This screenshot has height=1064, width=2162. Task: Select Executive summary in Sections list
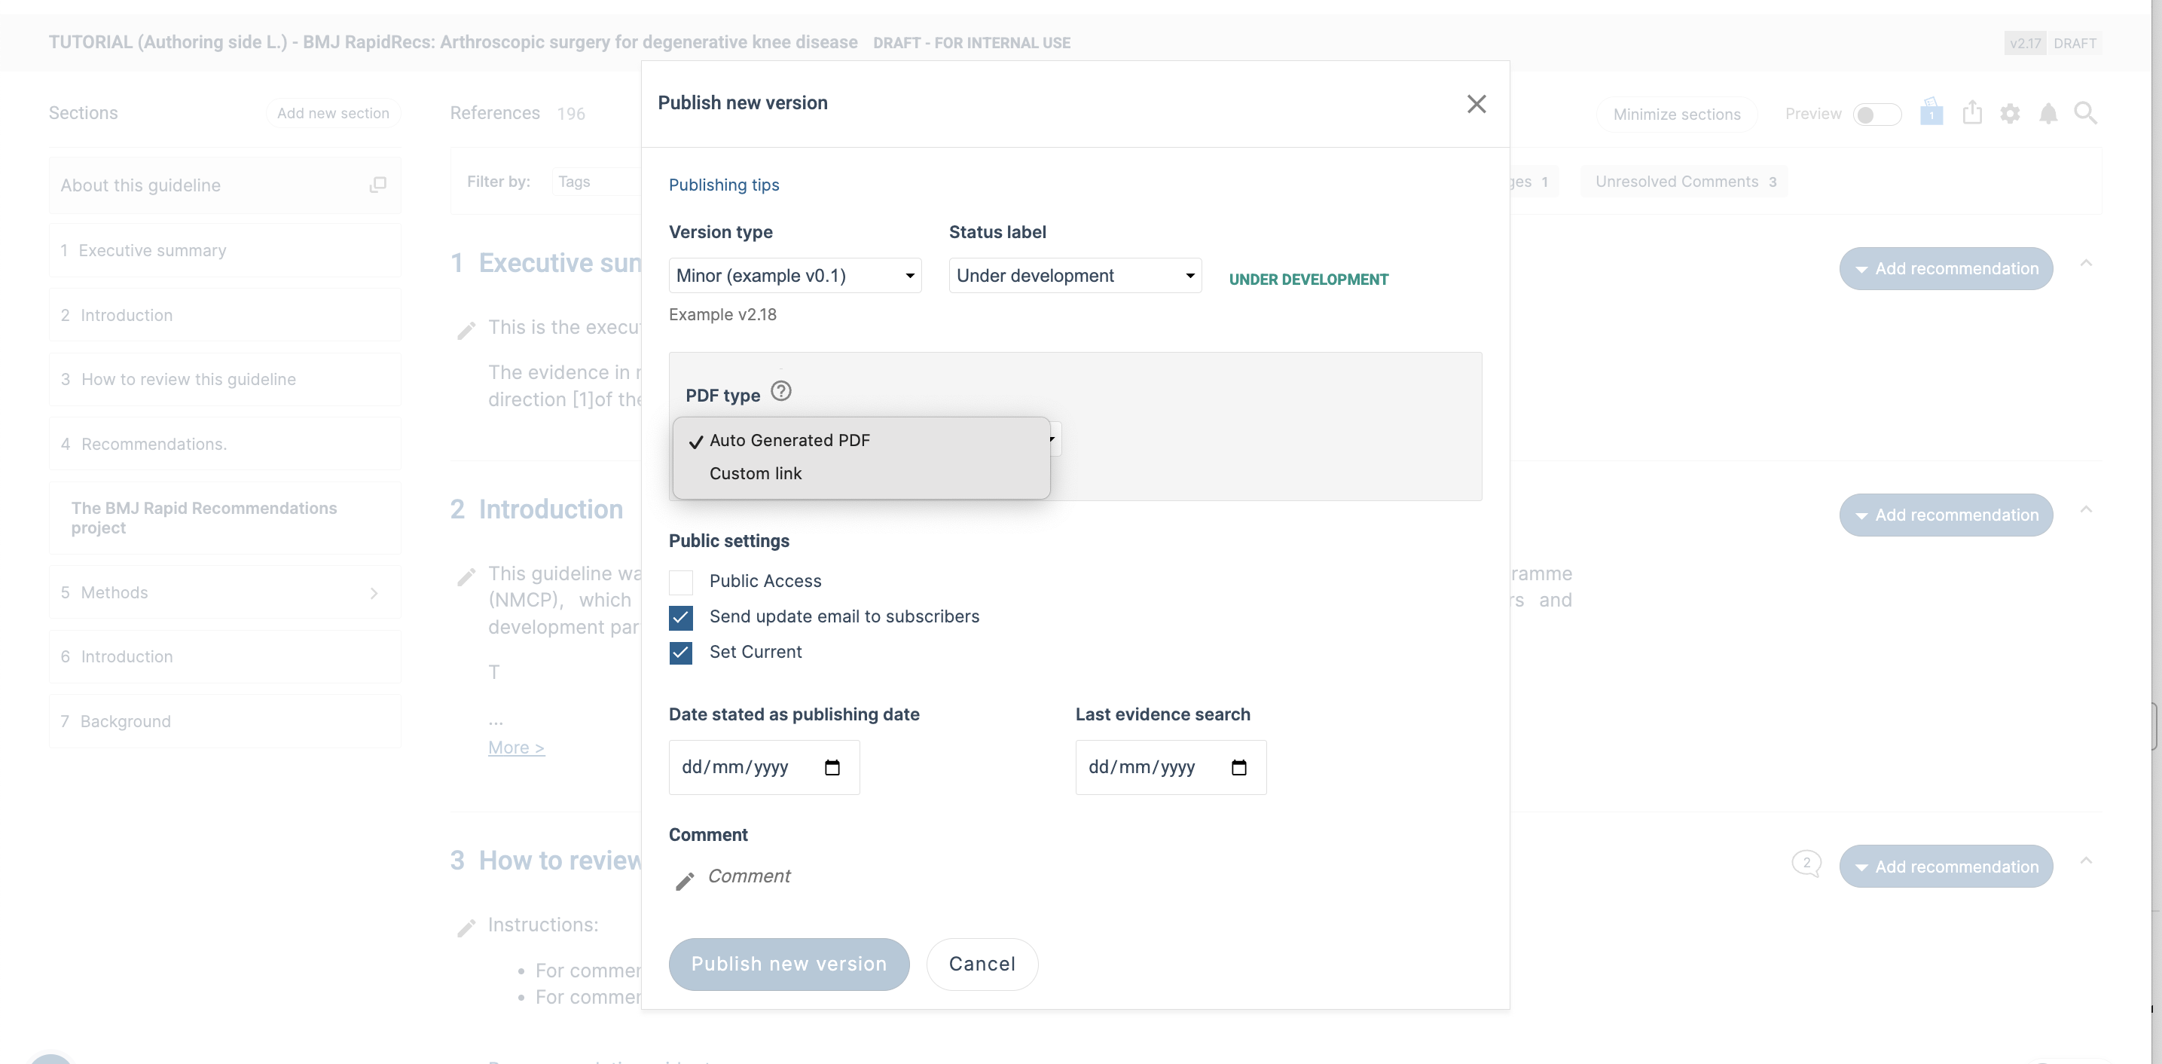click(x=224, y=250)
